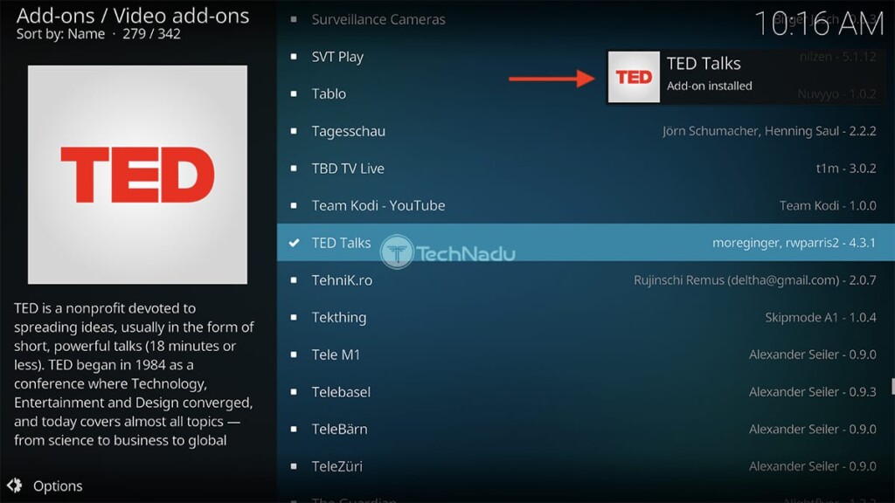Image resolution: width=895 pixels, height=503 pixels.
Task: Open the Options menu label
Action: click(x=58, y=486)
